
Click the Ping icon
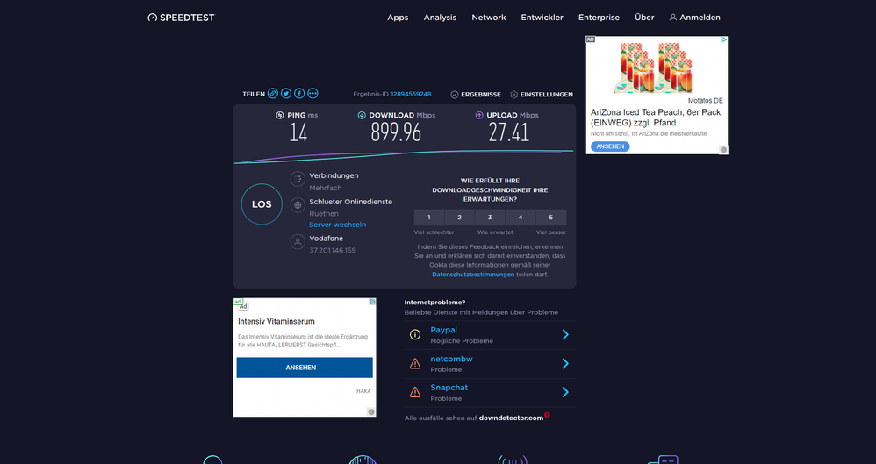280,115
